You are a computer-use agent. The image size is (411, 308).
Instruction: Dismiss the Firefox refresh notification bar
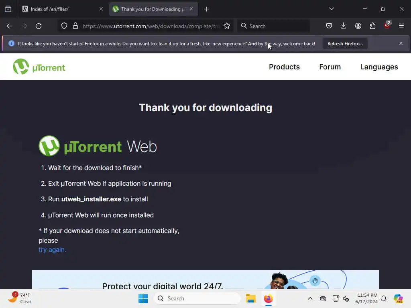[401, 43]
